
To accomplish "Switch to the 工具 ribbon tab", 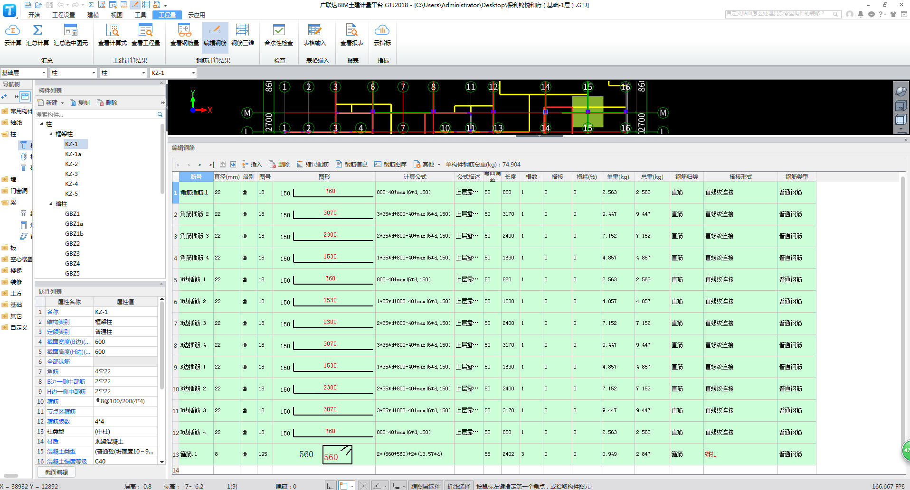I will tap(141, 15).
